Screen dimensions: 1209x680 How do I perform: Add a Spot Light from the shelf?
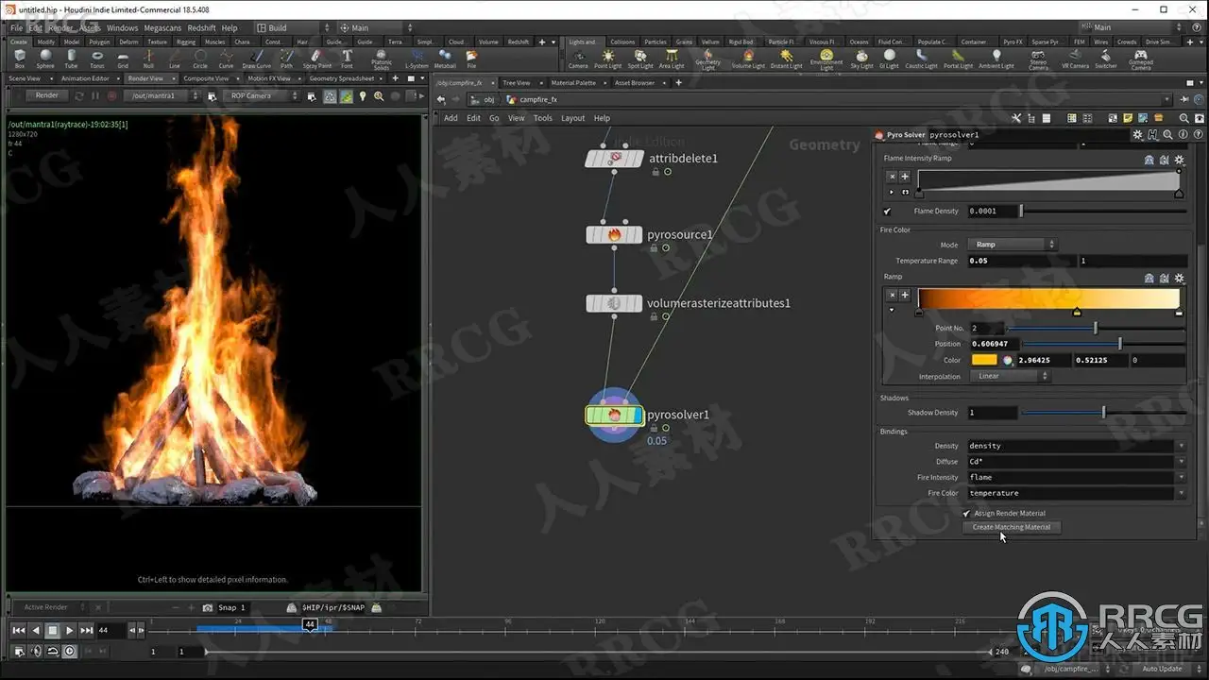[x=640, y=59]
